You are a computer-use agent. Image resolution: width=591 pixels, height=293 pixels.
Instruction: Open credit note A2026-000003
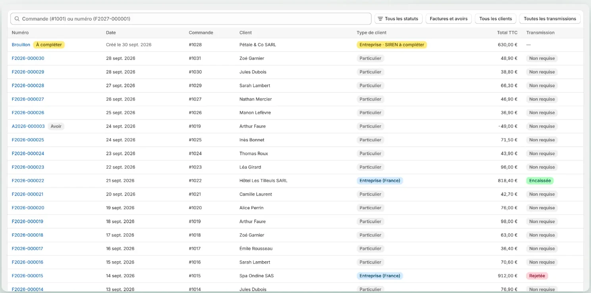click(28, 126)
